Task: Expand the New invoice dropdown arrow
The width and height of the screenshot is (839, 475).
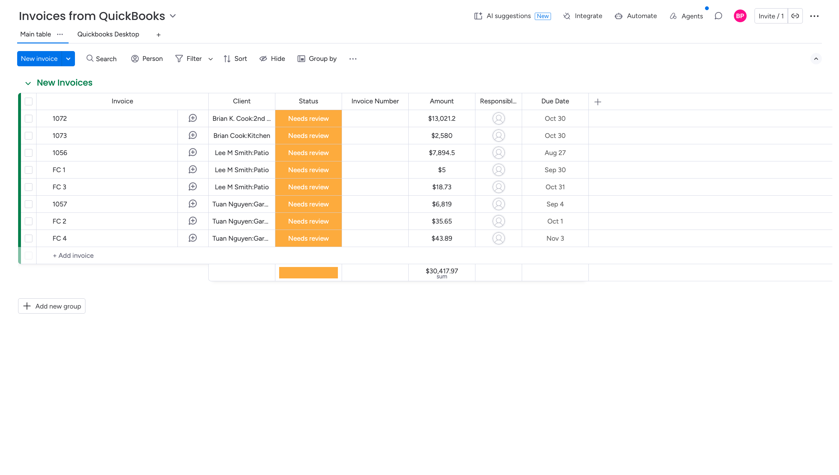Action: click(x=68, y=59)
